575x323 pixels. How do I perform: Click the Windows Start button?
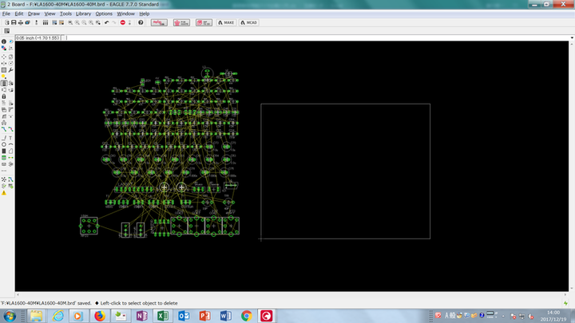(11, 316)
